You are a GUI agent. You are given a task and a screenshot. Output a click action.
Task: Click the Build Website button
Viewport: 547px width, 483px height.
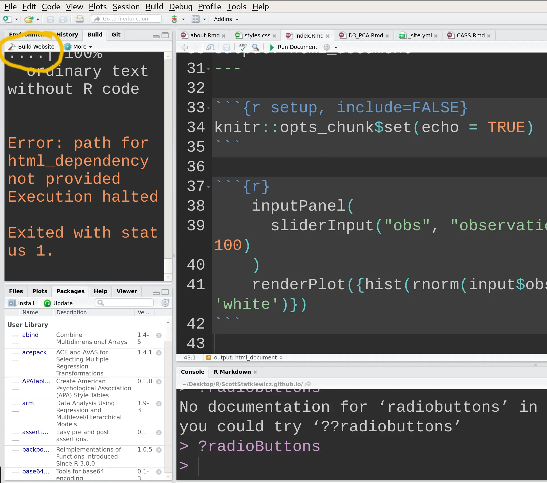[x=32, y=47]
